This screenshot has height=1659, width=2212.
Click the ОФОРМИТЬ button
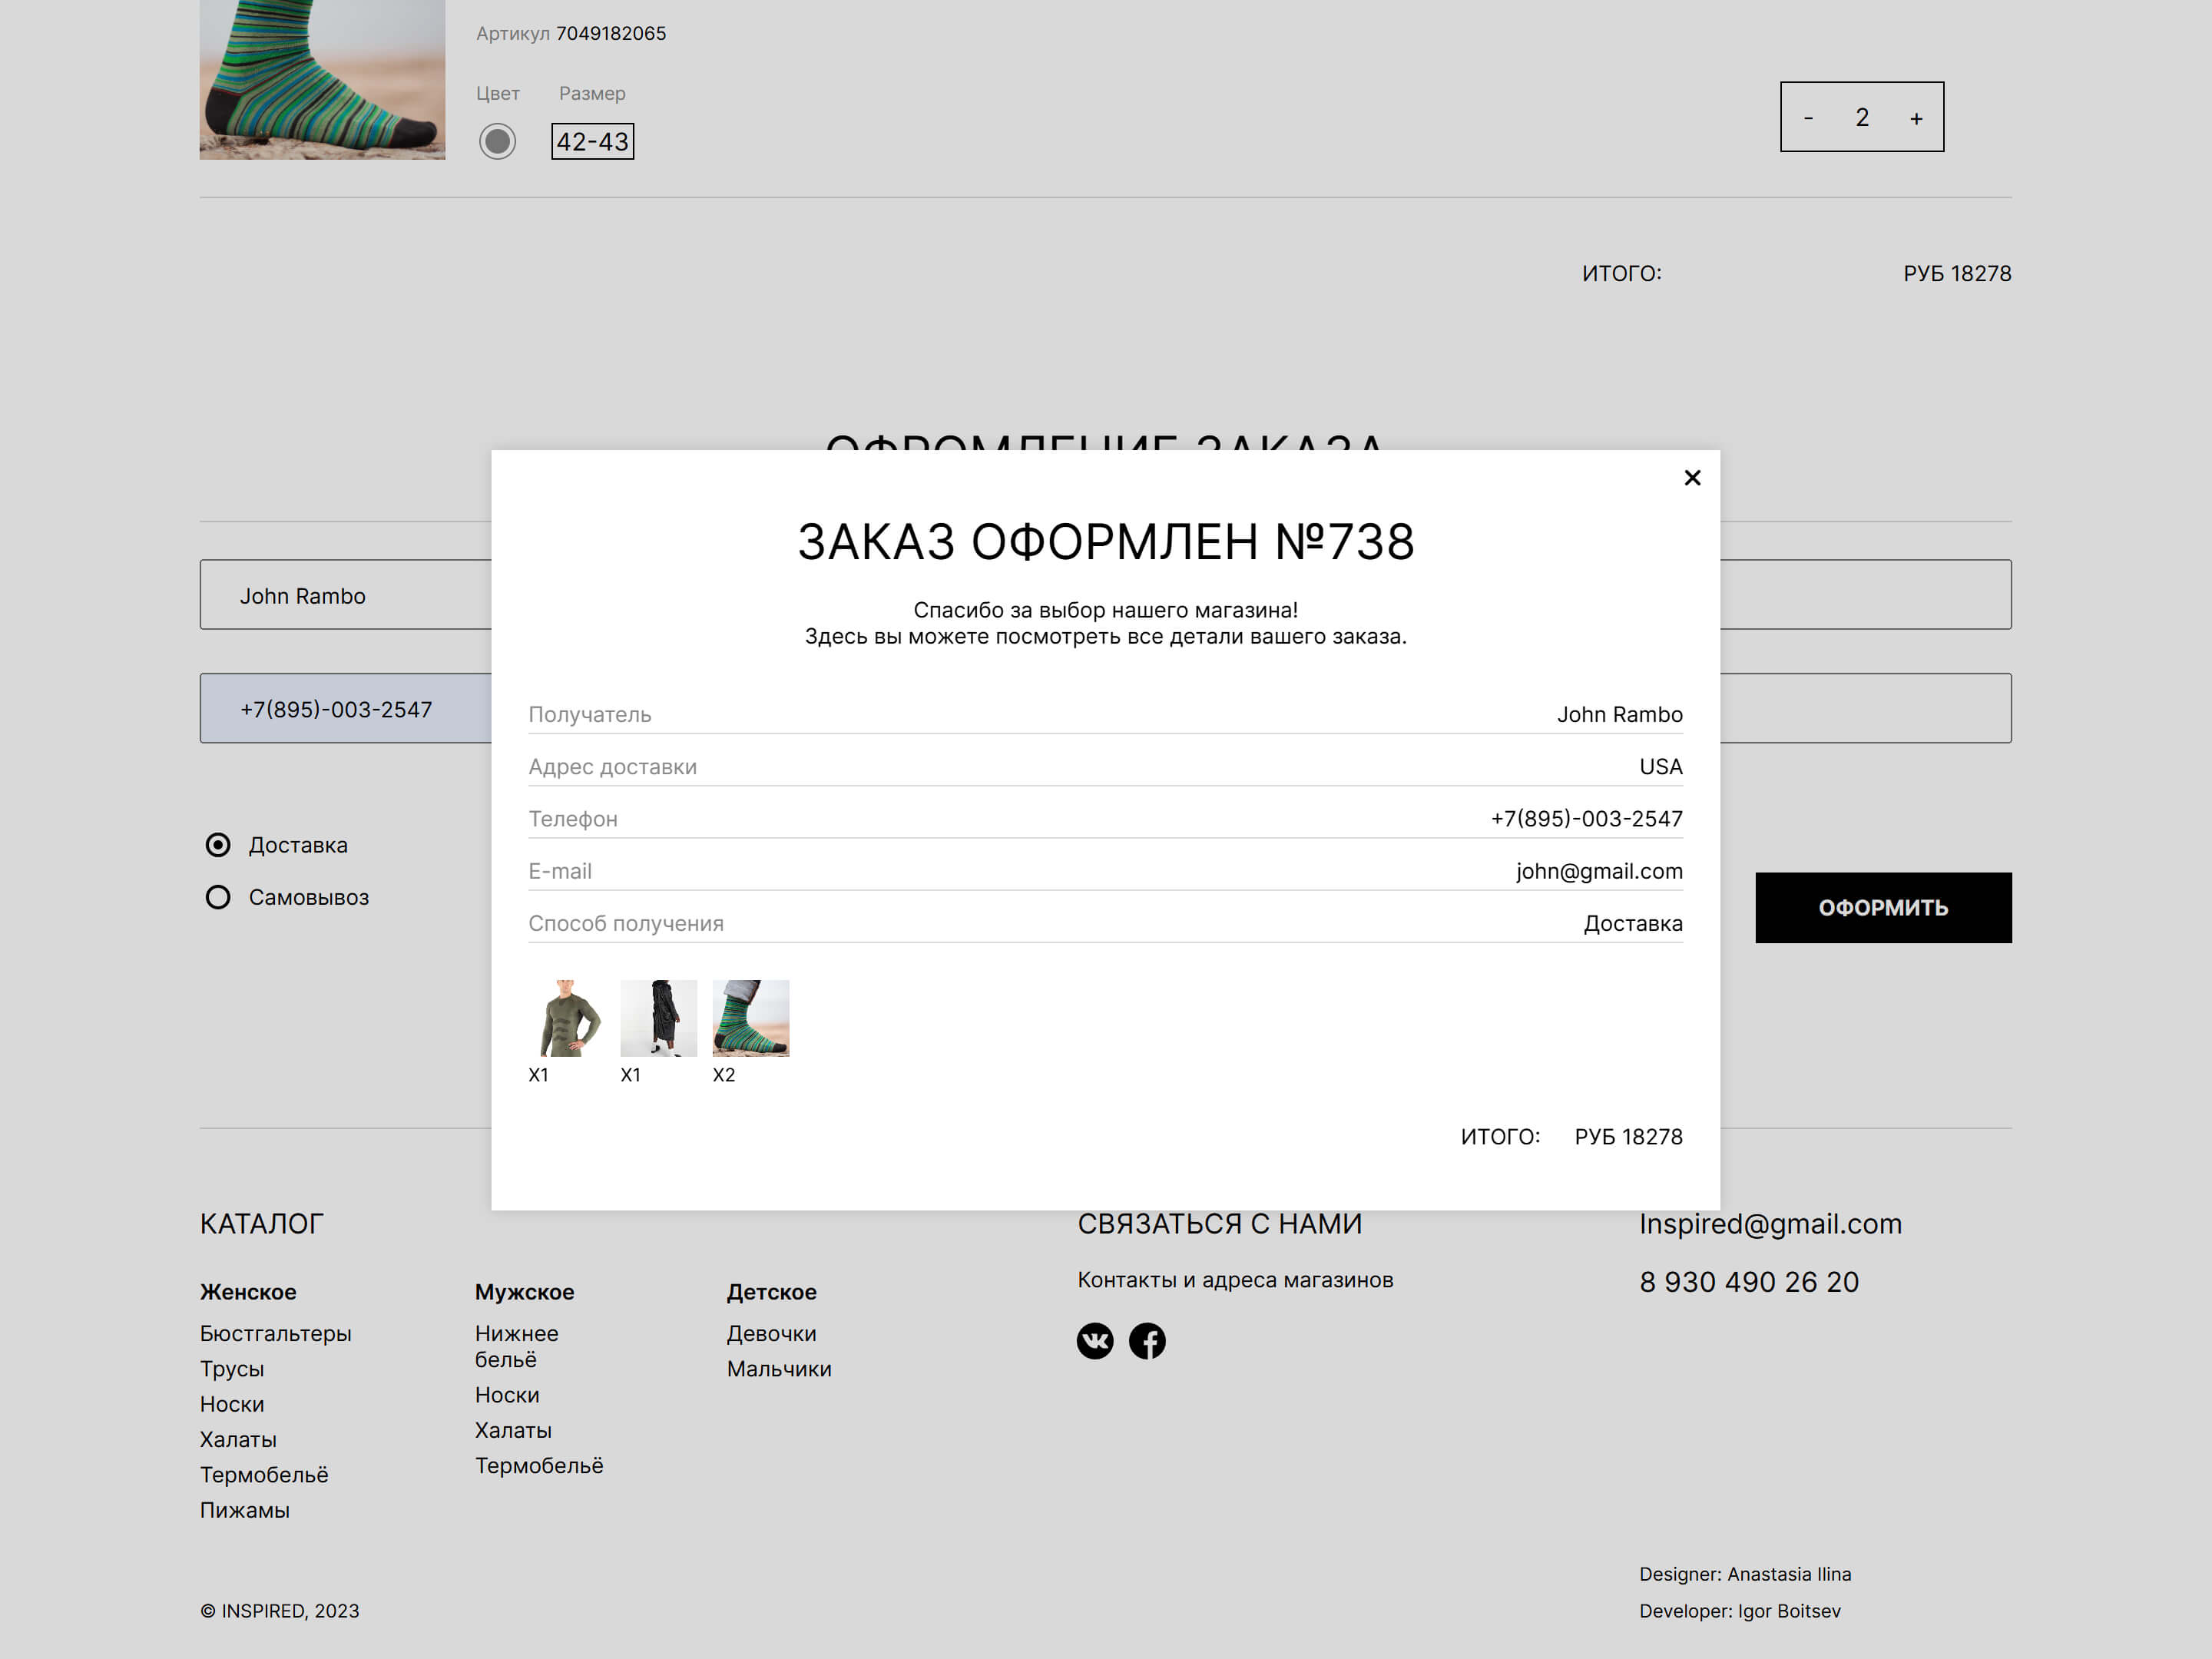click(x=1883, y=908)
